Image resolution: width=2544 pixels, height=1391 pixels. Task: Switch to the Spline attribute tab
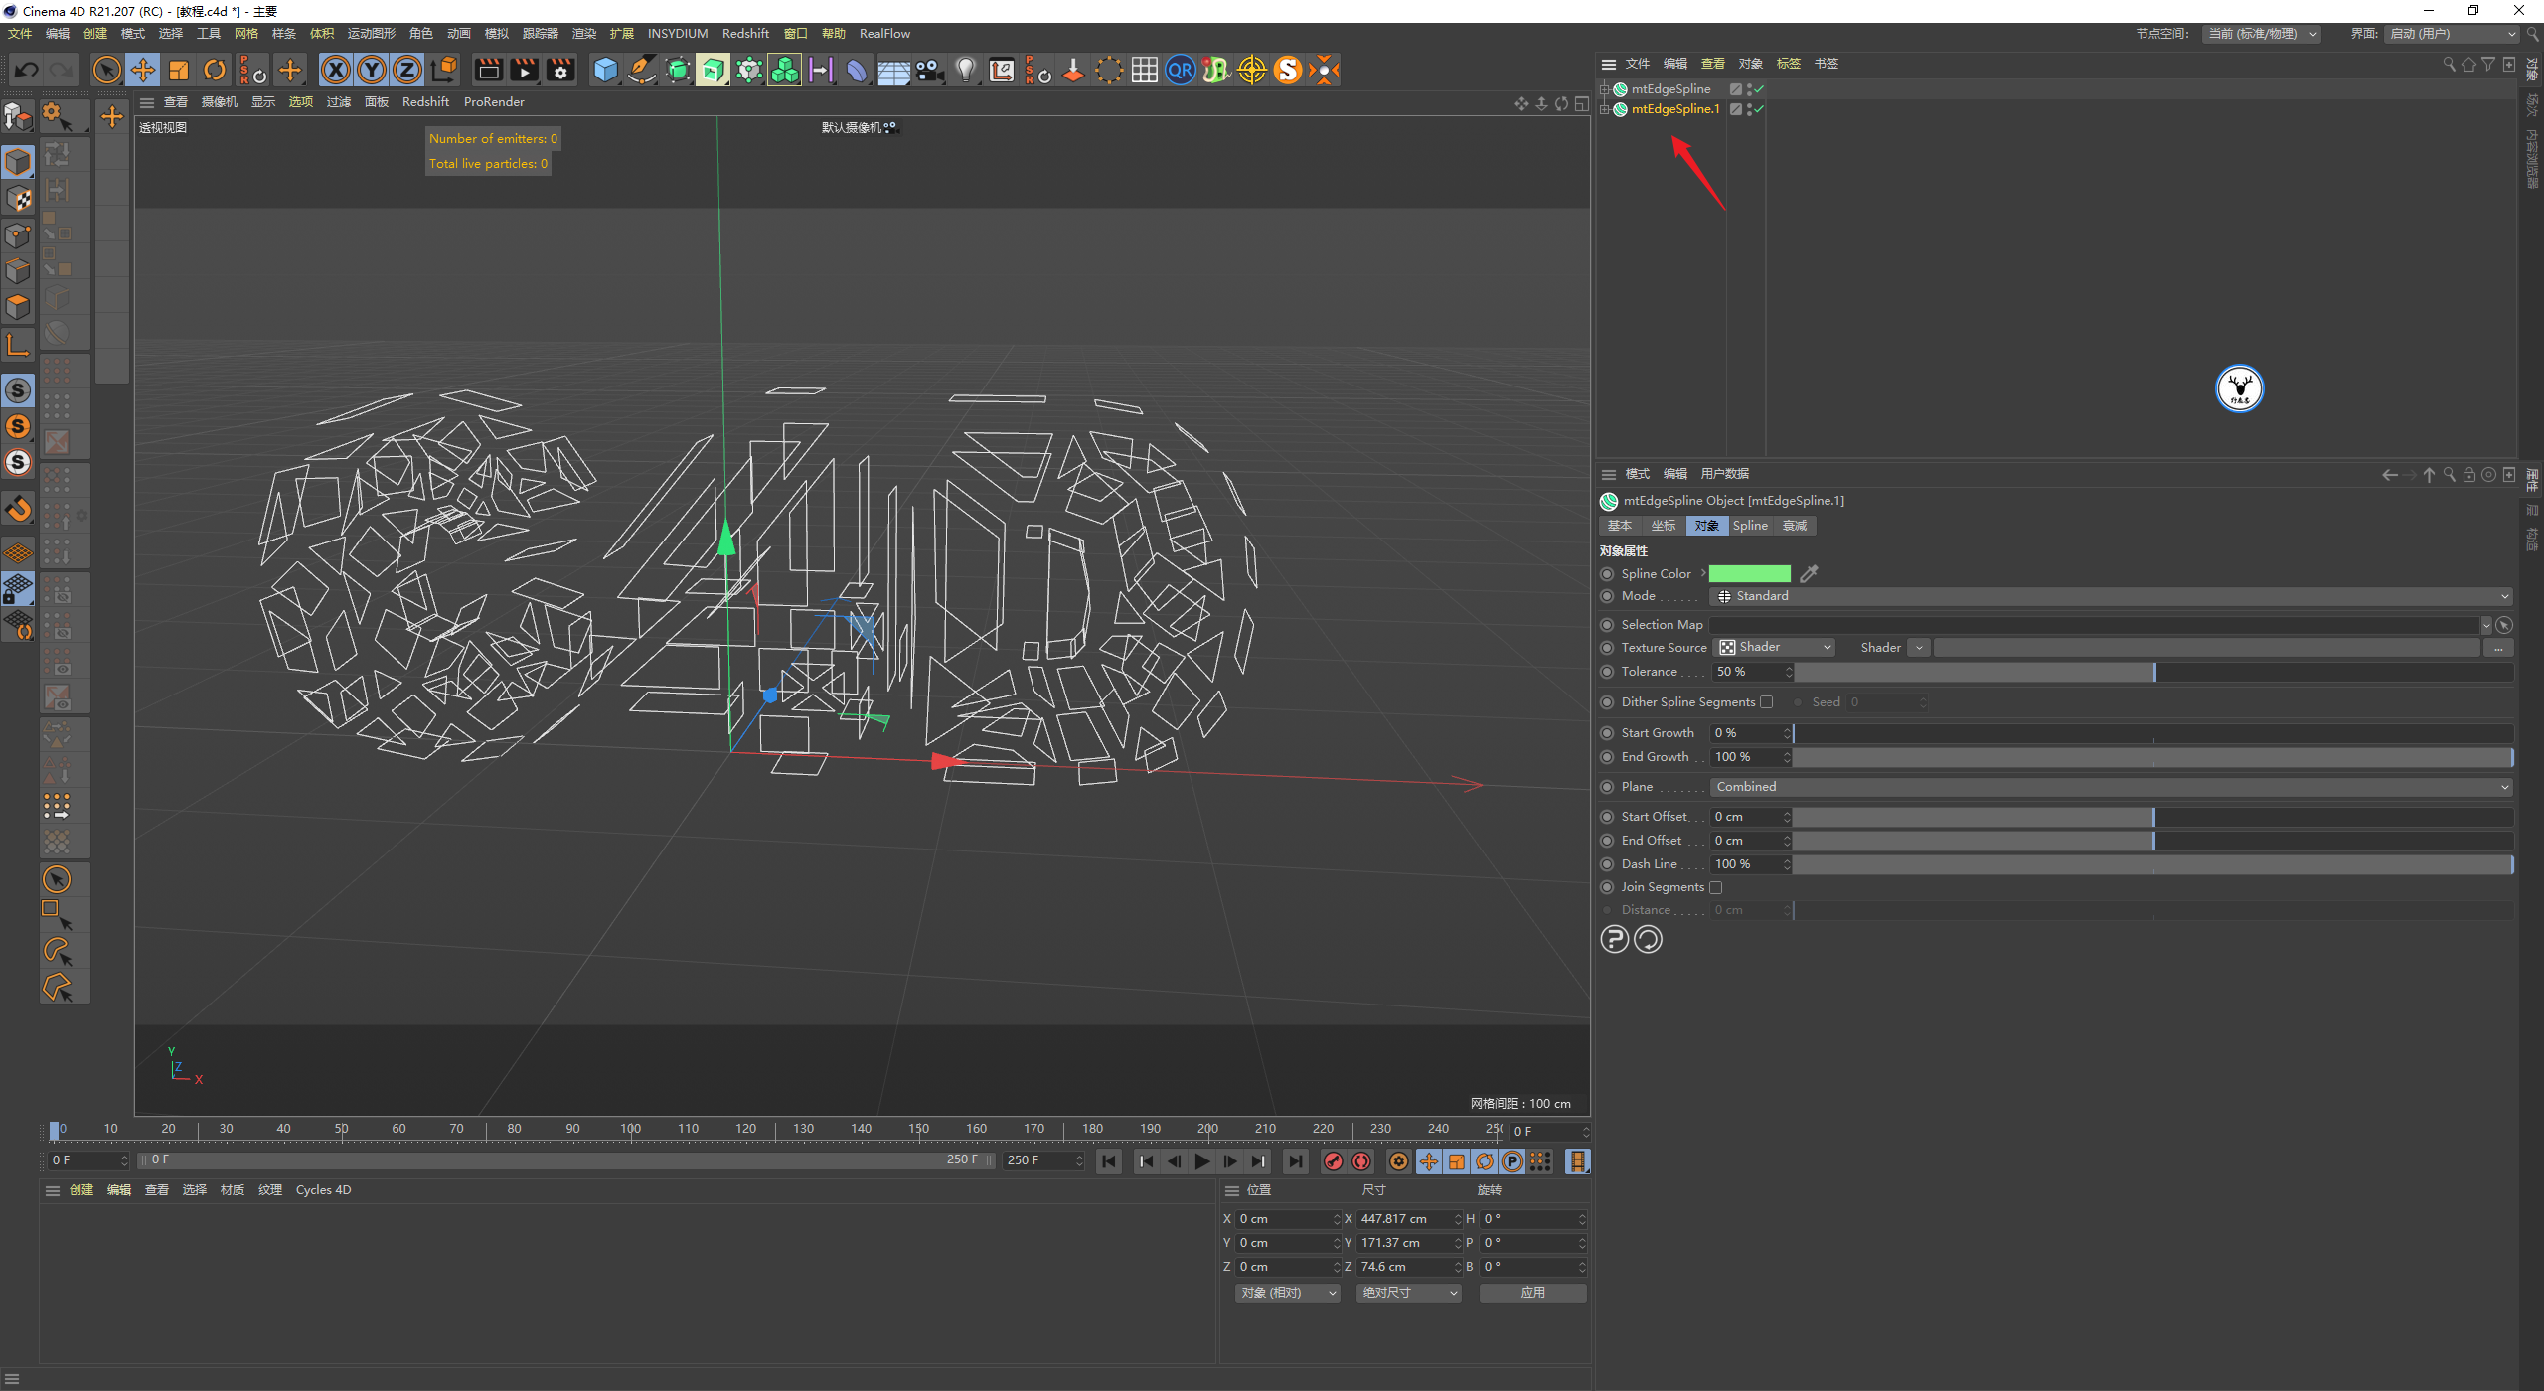(1749, 526)
